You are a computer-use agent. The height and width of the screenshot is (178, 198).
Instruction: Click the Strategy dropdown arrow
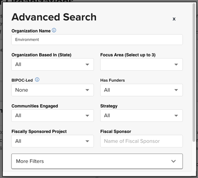pyautogui.click(x=176, y=116)
